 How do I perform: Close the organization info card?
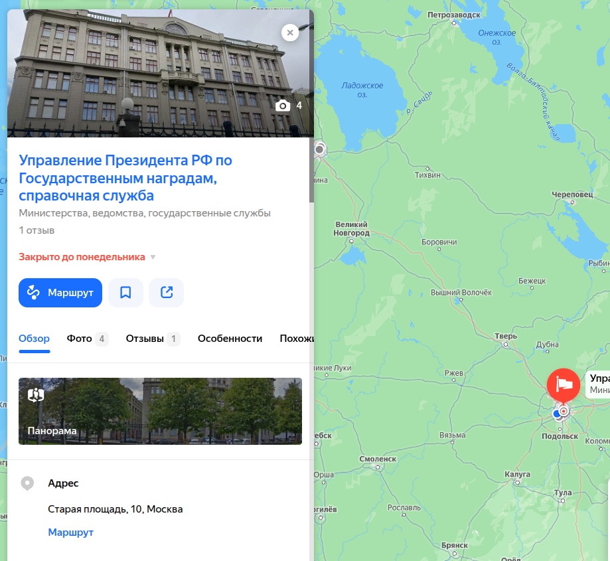point(290,33)
